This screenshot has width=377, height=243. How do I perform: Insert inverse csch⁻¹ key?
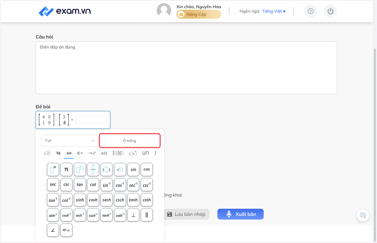pyautogui.click(x=93, y=215)
